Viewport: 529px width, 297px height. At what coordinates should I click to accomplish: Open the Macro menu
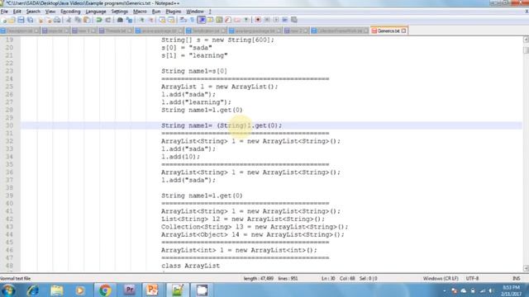click(x=140, y=12)
